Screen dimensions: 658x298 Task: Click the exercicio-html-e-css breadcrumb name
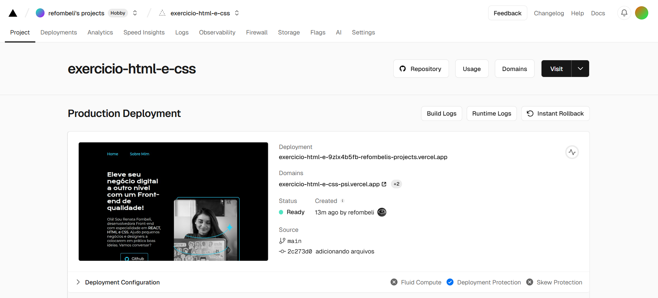pos(200,13)
